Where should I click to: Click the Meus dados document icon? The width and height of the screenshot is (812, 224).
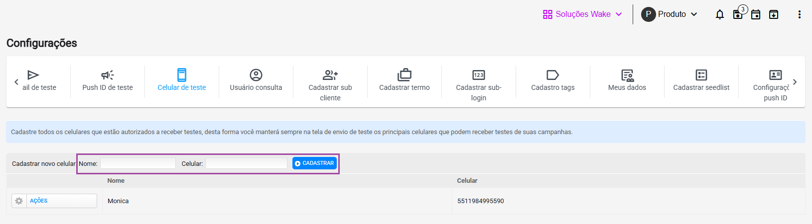pyautogui.click(x=627, y=75)
